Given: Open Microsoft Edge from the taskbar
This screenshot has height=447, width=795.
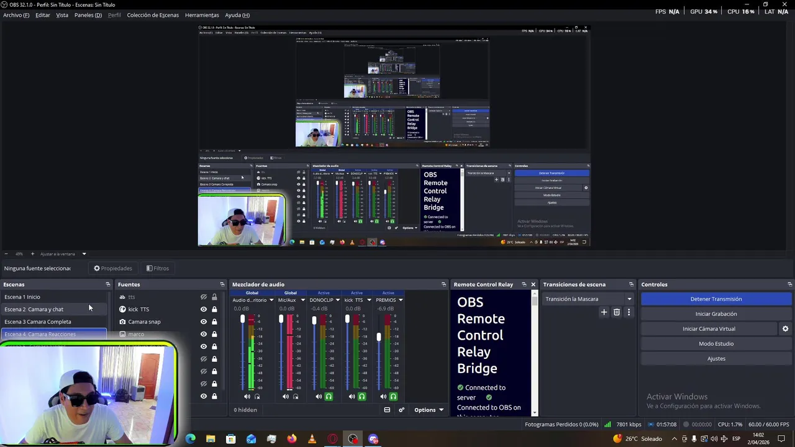Looking at the screenshot, I should click(x=190, y=439).
